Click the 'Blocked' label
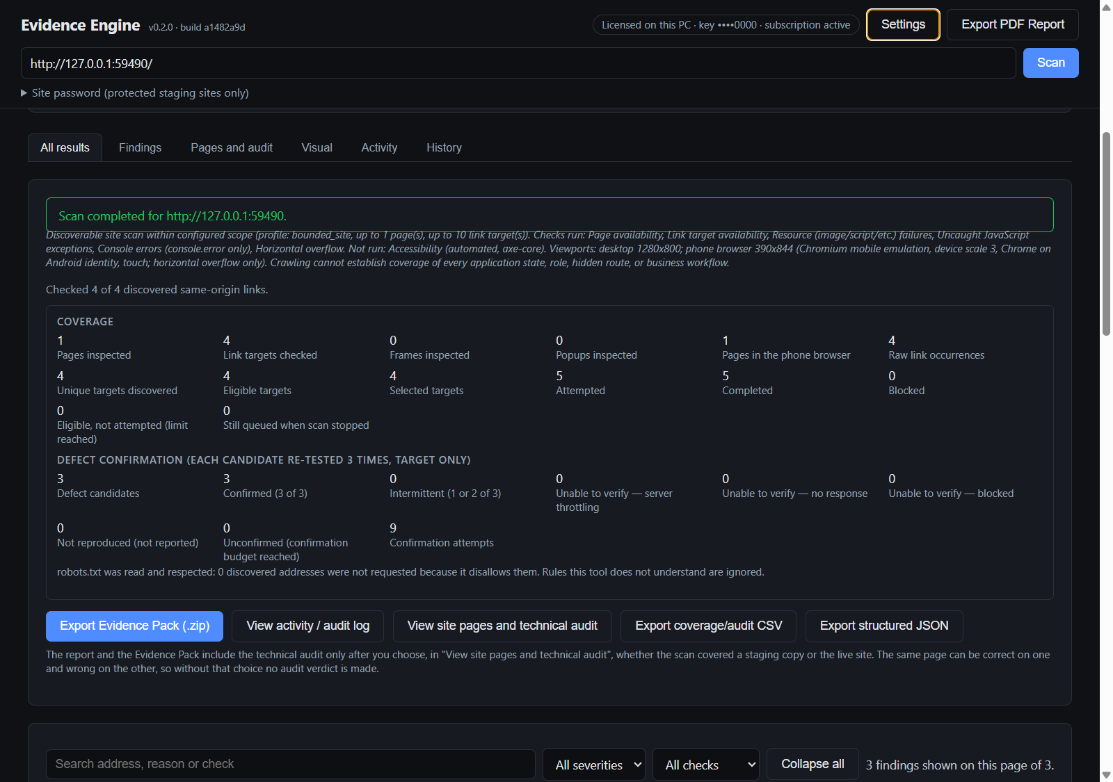 (x=906, y=391)
